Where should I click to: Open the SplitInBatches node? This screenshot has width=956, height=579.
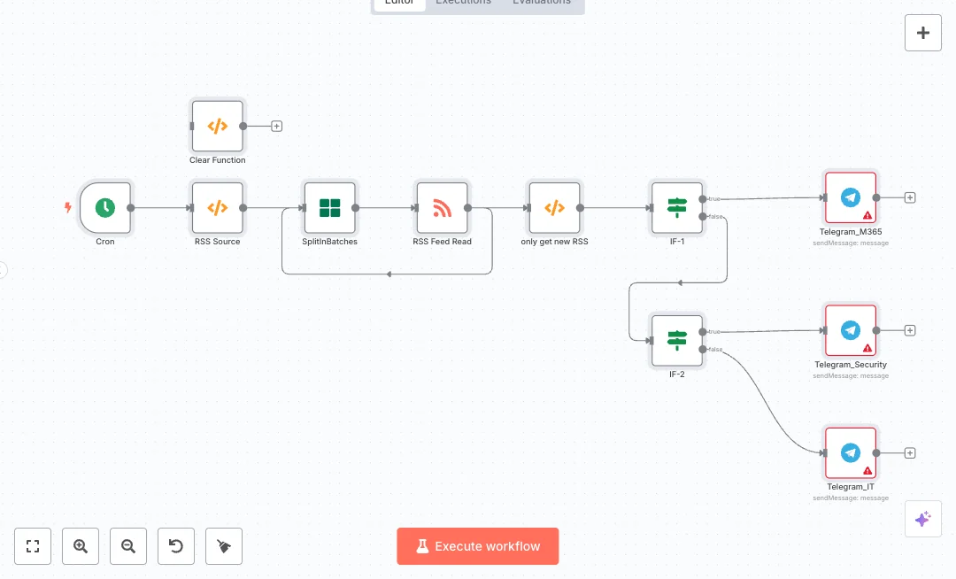[x=329, y=208]
